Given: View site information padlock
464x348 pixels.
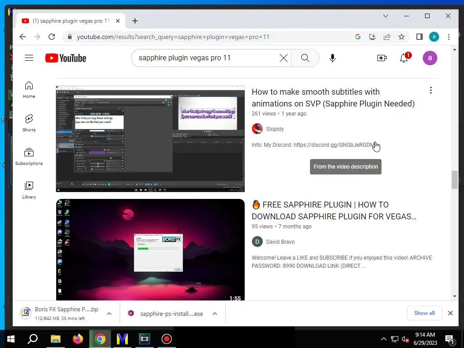Looking at the screenshot, I should pyautogui.click(x=69, y=37).
